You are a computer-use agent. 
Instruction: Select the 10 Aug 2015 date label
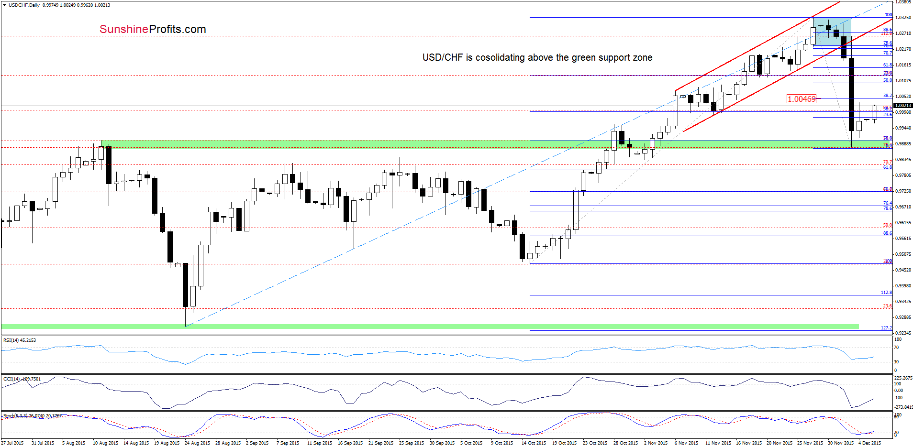105,443
